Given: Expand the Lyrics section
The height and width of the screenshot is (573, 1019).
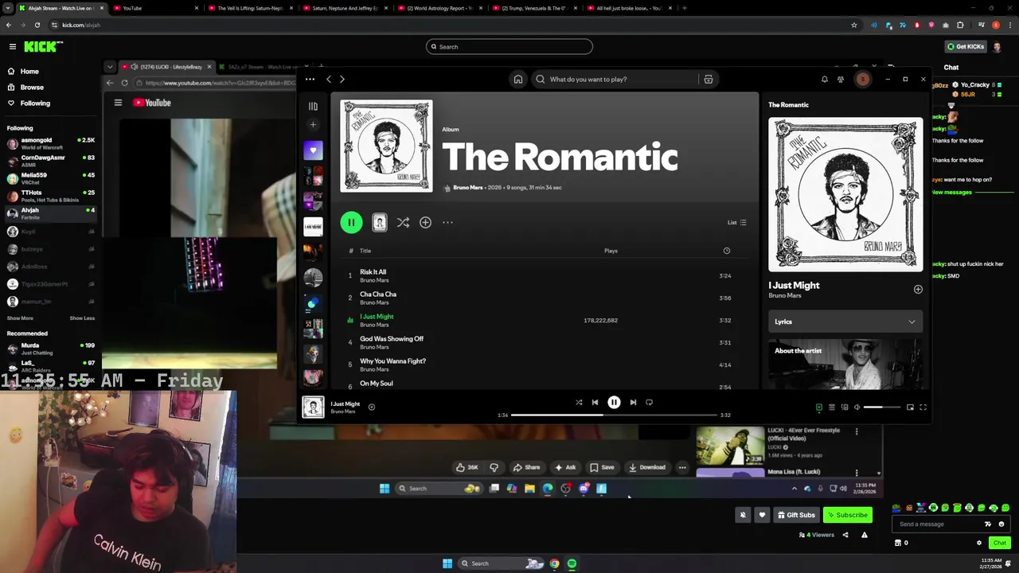Looking at the screenshot, I should click(845, 322).
